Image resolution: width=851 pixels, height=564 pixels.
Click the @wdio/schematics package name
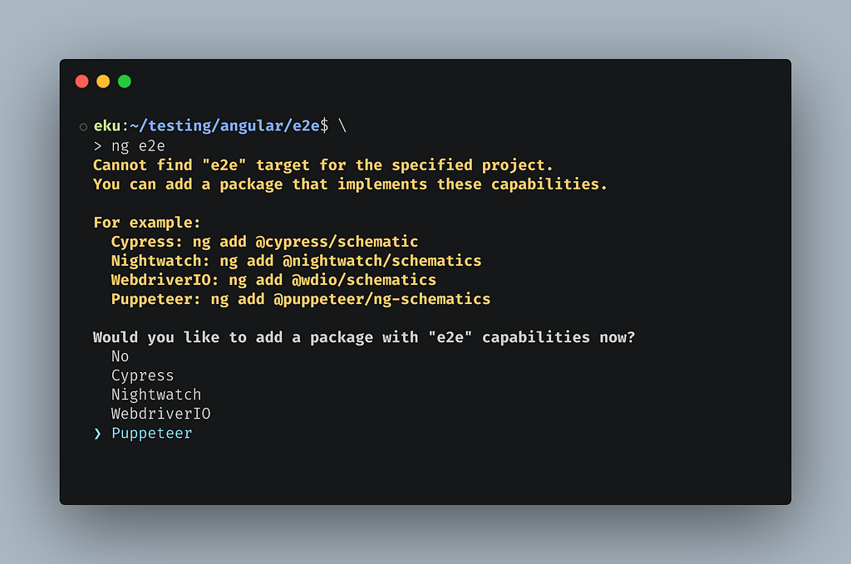pos(364,280)
